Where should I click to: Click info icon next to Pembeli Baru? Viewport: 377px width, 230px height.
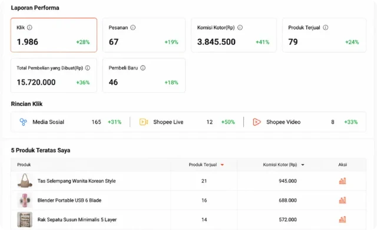143,68
